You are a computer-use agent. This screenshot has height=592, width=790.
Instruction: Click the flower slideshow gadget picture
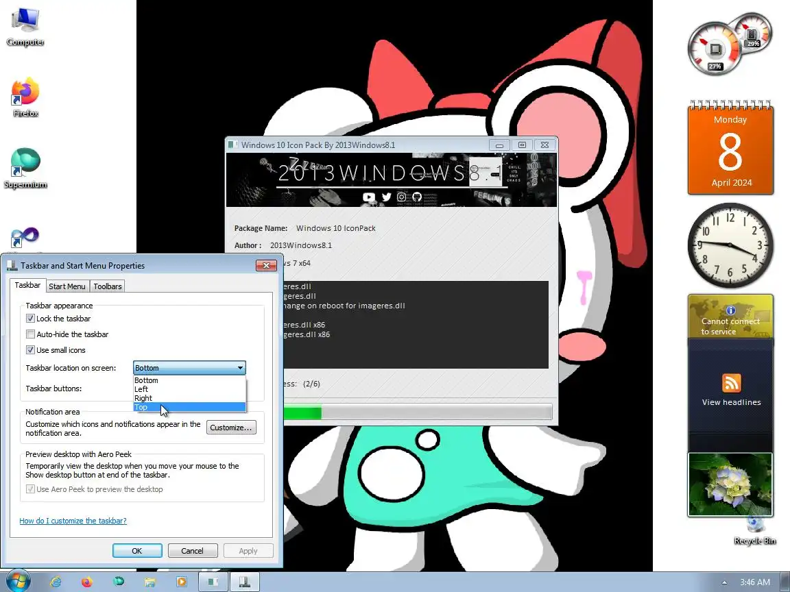[730, 484]
